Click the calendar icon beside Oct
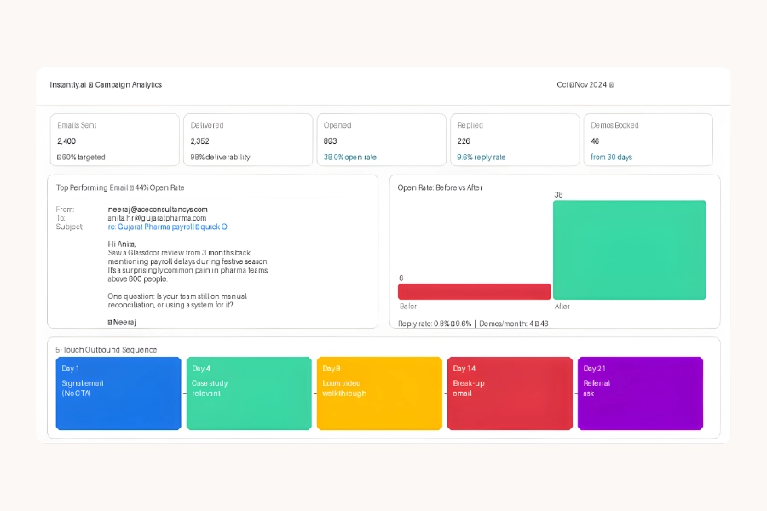Viewport: 767px width, 511px height. click(571, 84)
